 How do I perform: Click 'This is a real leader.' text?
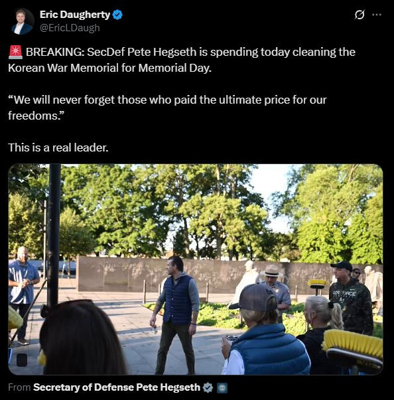click(58, 148)
